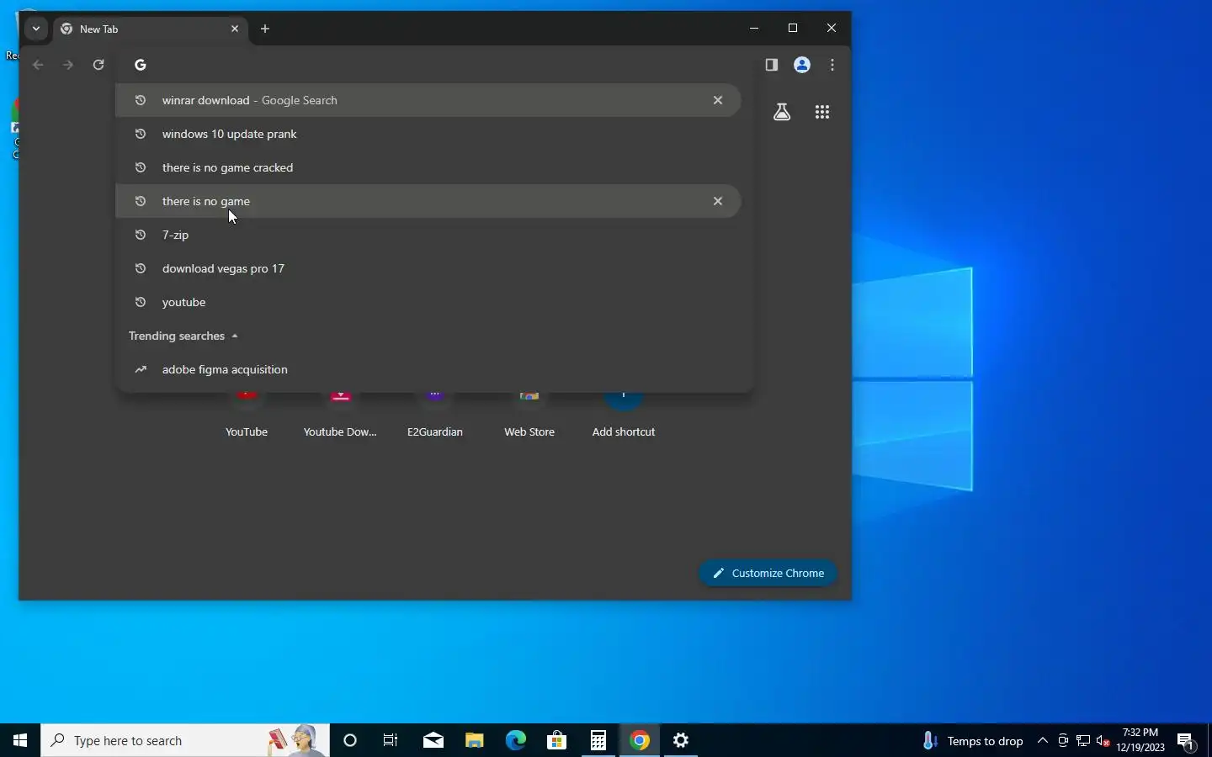This screenshot has width=1212, height=757.
Task: Open a new tab with plus button
Action: (265, 29)
